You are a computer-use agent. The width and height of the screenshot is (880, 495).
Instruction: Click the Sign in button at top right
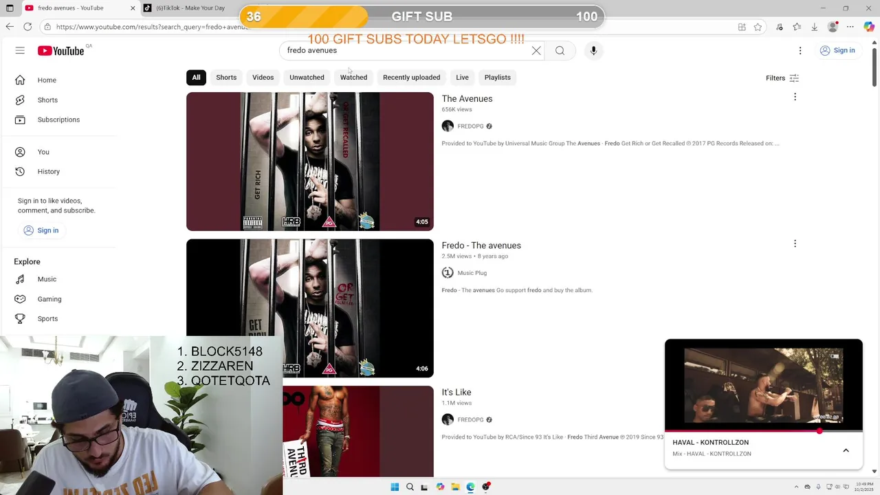837,50
